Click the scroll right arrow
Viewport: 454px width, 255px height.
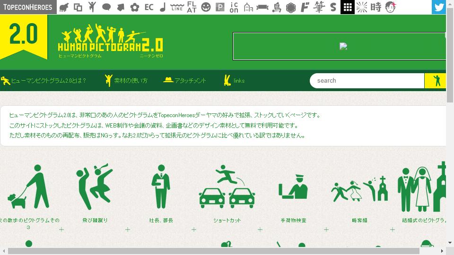(442, 251)
